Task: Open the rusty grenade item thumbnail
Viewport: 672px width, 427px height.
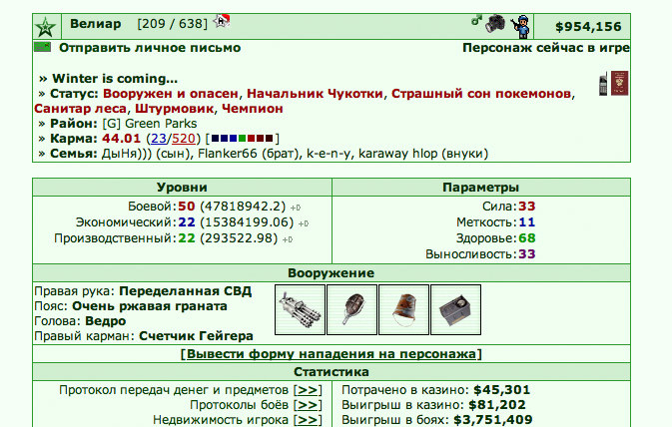Action: [x=351, y=309]
